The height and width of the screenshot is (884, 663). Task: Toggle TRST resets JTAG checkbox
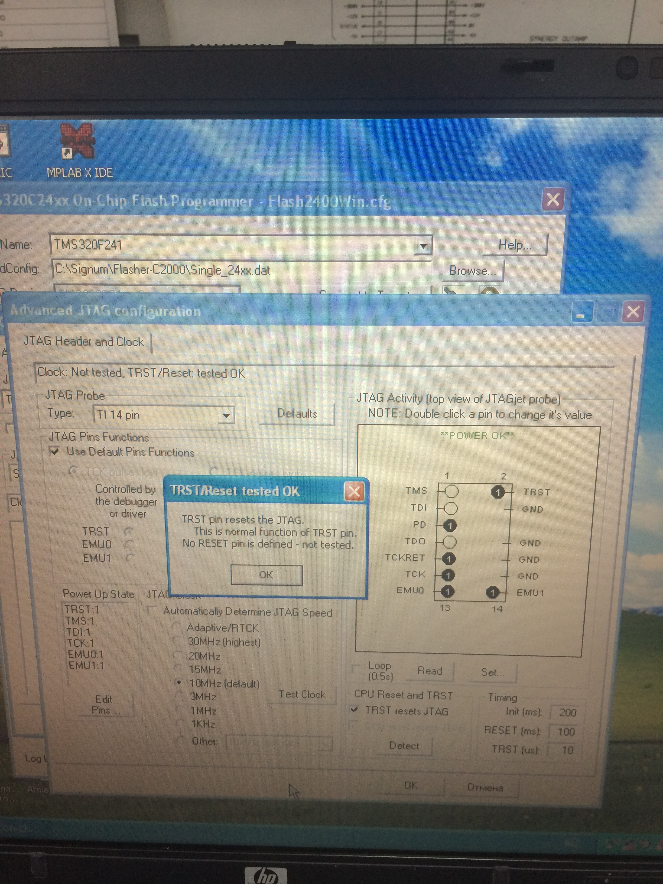coord(354,710)
